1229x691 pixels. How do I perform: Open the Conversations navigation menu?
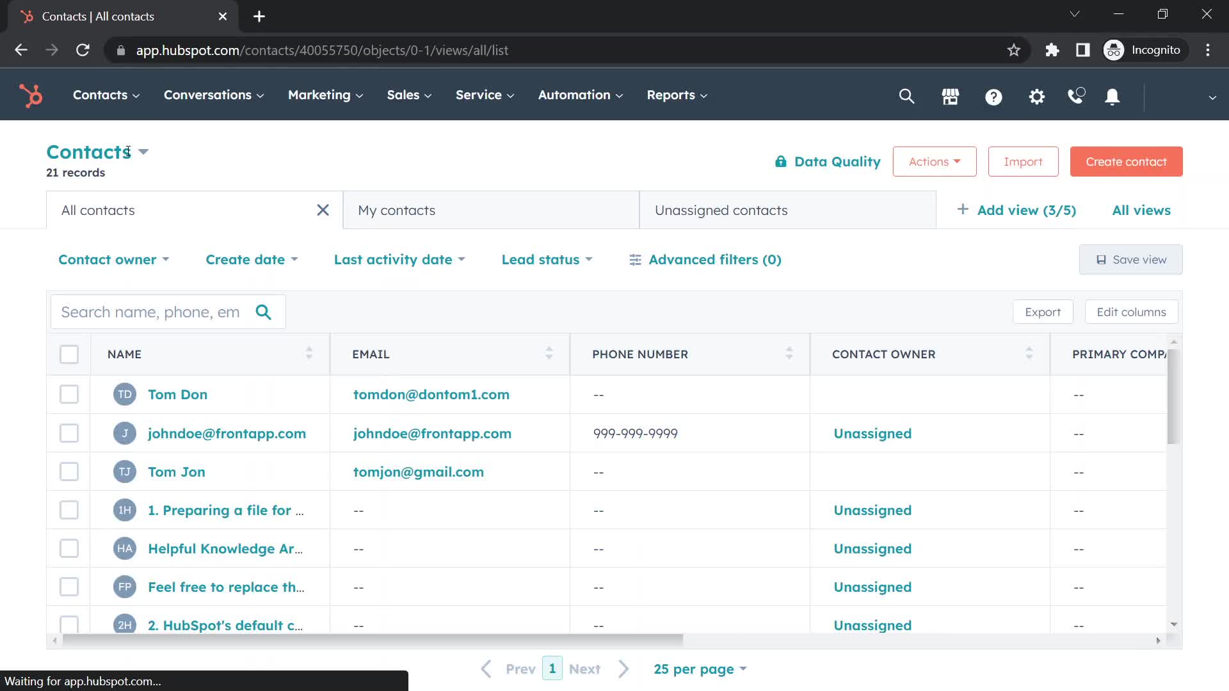click(214, 95)
